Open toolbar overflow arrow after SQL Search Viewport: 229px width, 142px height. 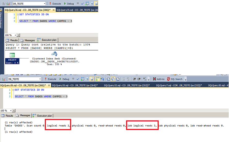[185, 79]
